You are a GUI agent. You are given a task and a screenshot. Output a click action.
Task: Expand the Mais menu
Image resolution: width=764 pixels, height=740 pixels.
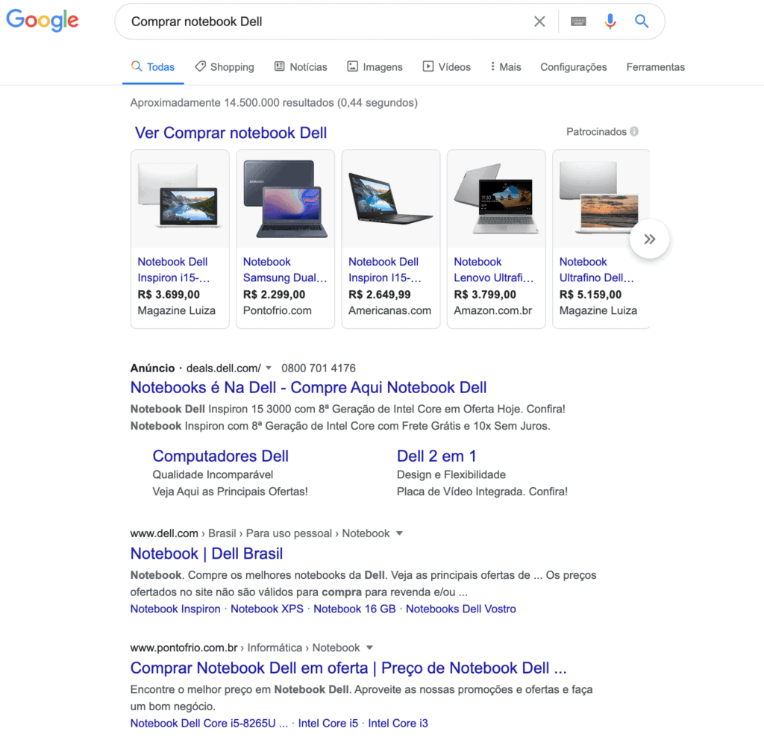pyautogui.click(x=506, y=67)
